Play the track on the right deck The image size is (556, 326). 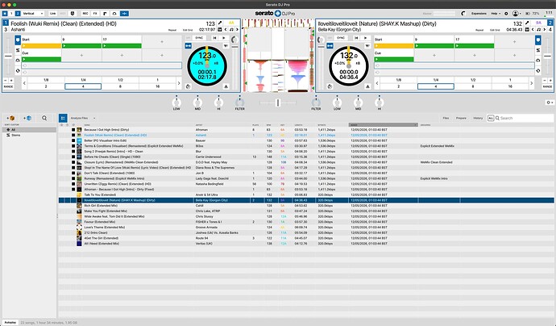click(366, 38)
